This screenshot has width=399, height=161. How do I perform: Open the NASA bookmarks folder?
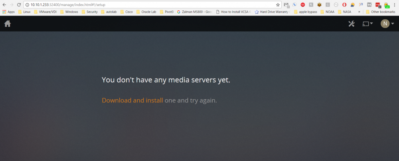[345, 12]
